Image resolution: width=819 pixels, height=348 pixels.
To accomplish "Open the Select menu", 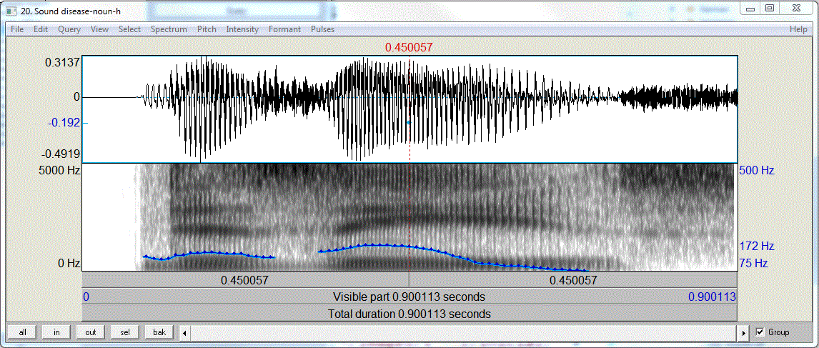I will pyautogui.click(x=129, y=29).
